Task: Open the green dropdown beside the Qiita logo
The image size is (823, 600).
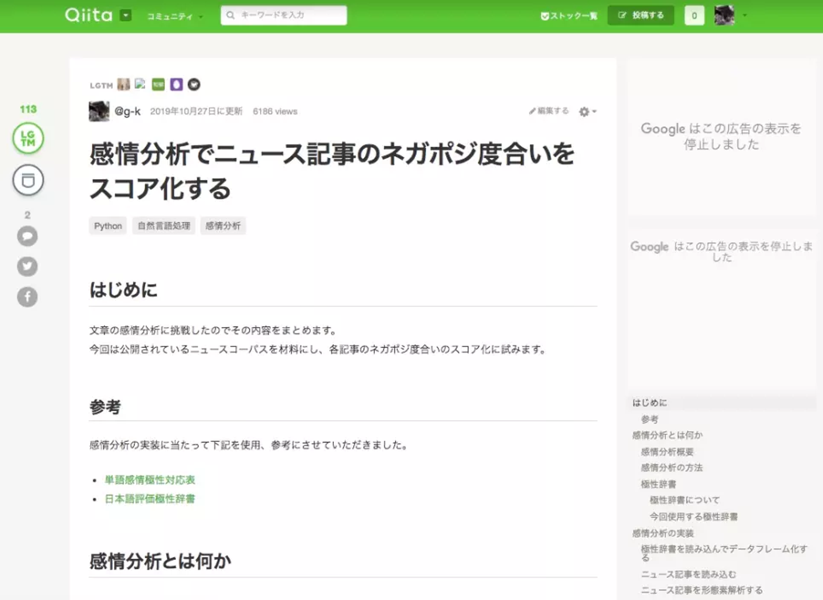Action: [x=126, y=15]
